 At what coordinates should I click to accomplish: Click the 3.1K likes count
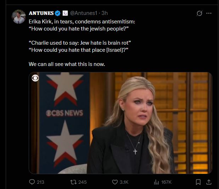click(124, 182)
